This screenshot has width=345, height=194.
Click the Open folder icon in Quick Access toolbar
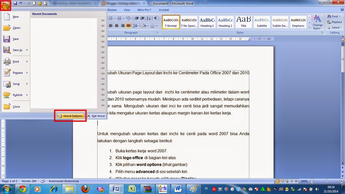(40, 3)
